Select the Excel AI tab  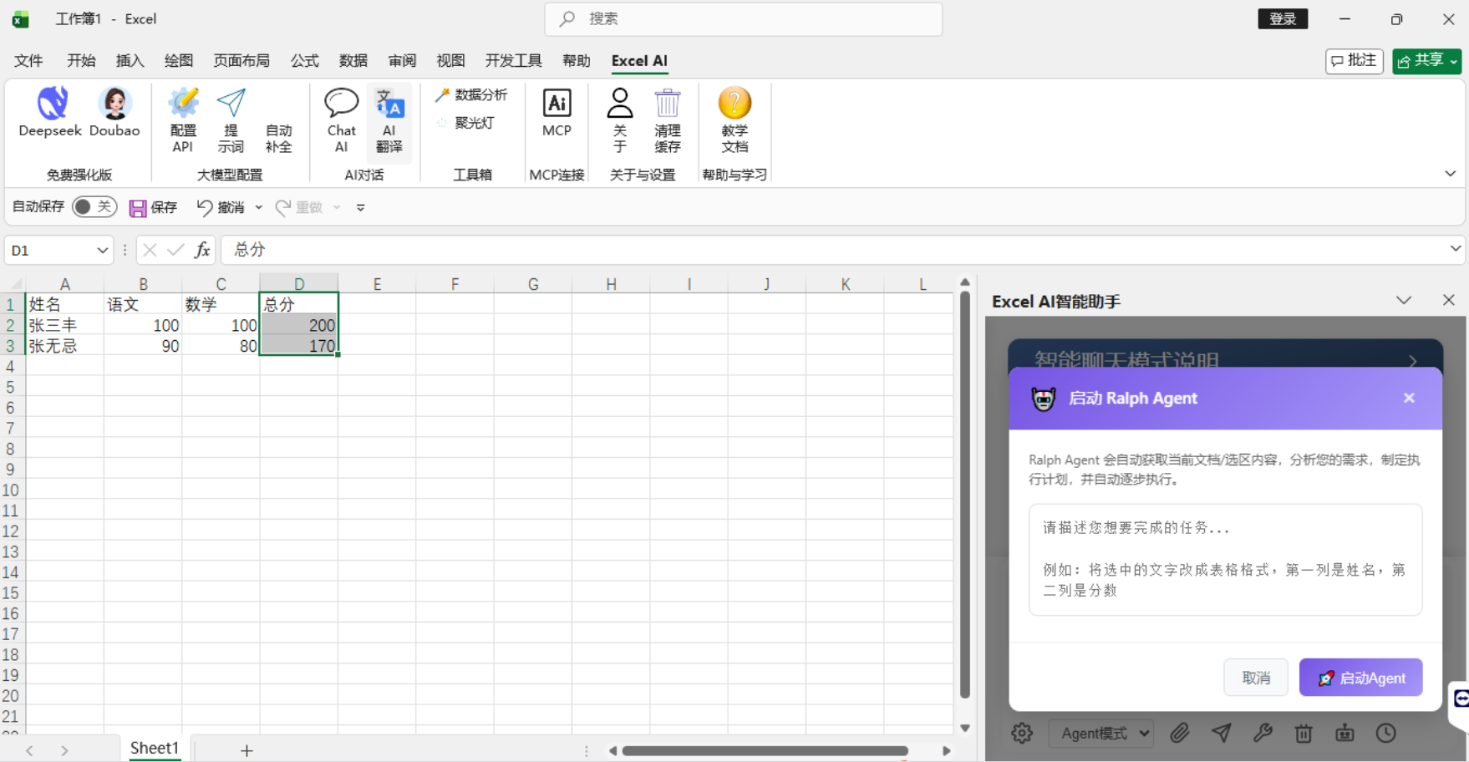(639, 60)
